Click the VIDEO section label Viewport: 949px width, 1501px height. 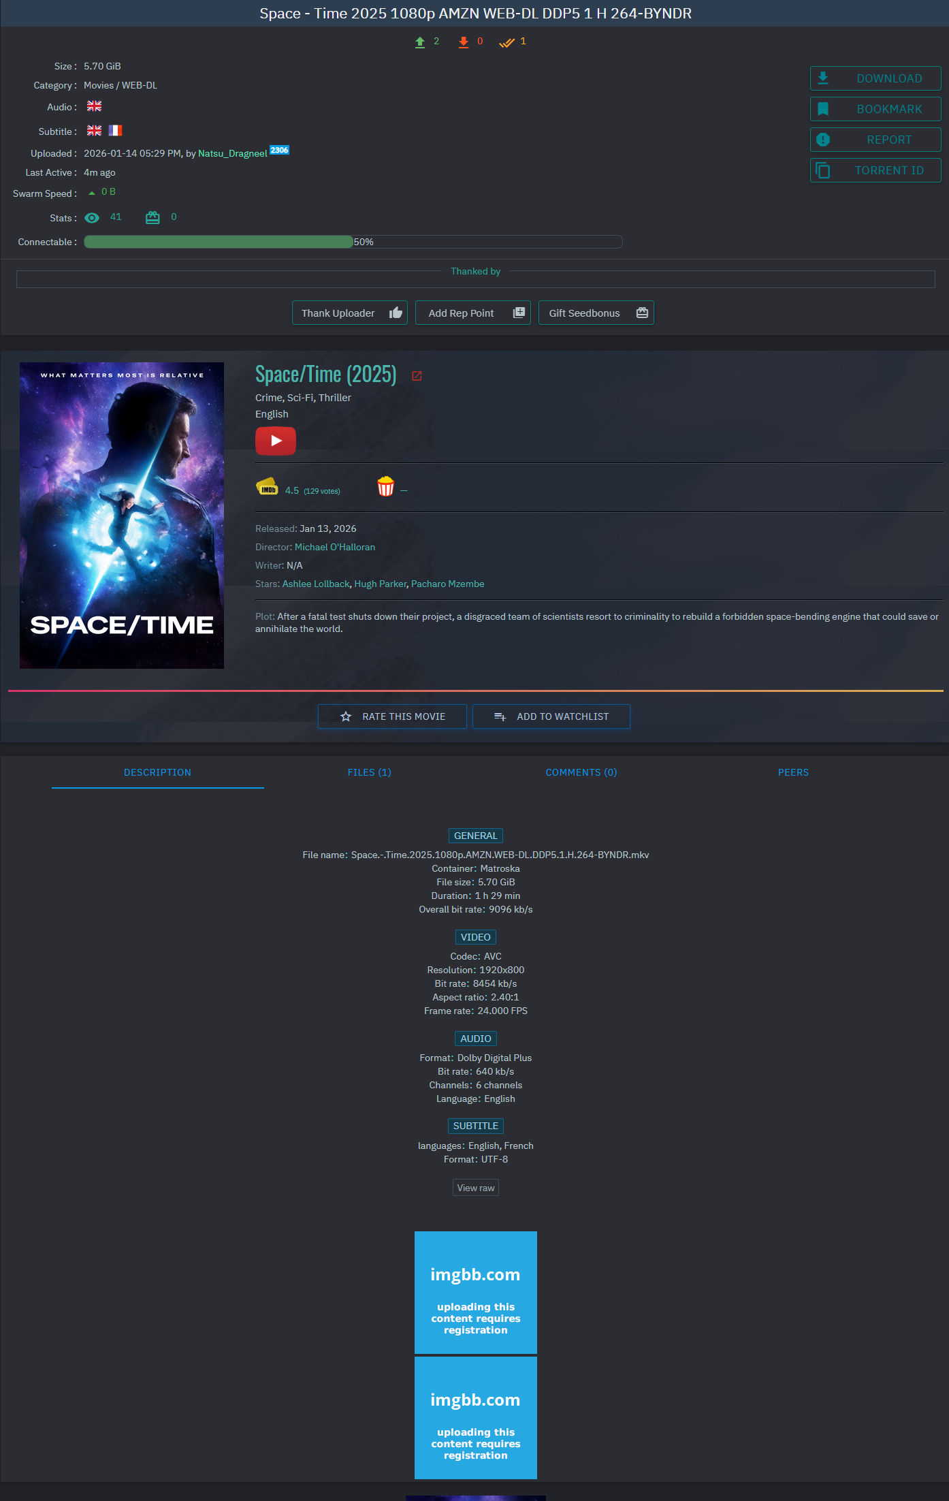pos(476,937)
